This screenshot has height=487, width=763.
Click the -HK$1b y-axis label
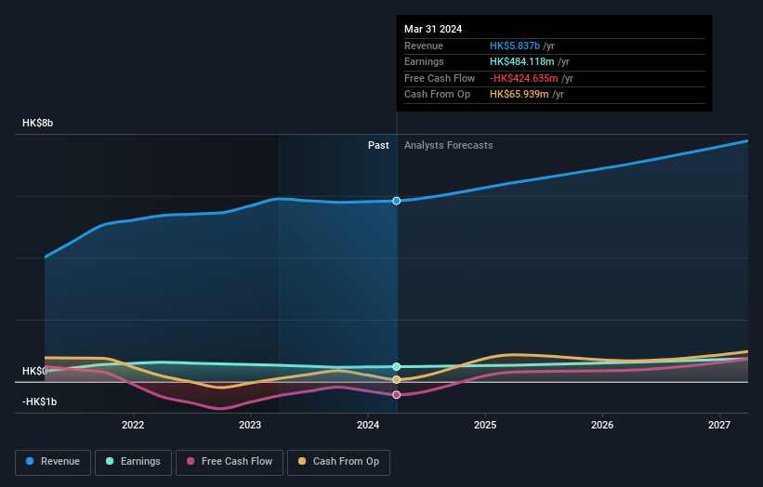pyautogui.click(x=39, y=401)
